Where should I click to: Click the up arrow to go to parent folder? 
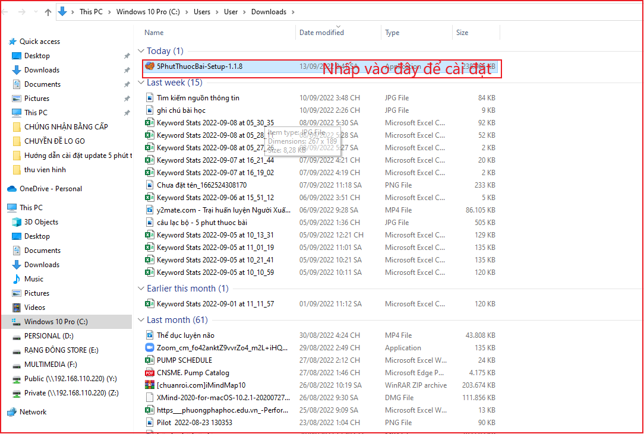tap(48, 11)
